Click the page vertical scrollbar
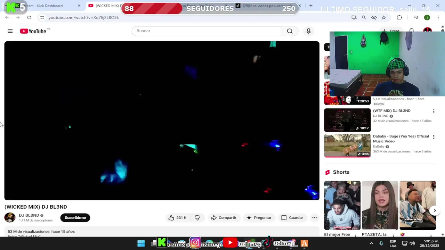 pyautogui.click(x=443, y=131)
